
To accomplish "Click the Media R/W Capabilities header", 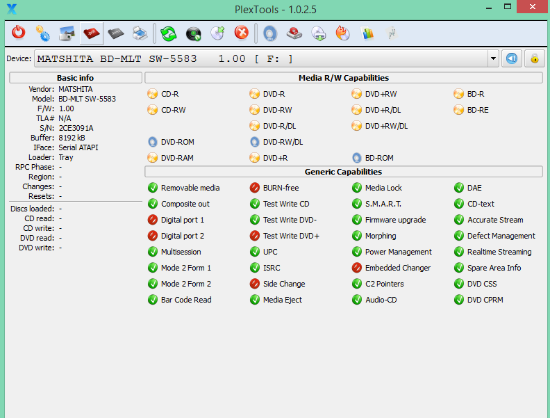I will (343, 78).
